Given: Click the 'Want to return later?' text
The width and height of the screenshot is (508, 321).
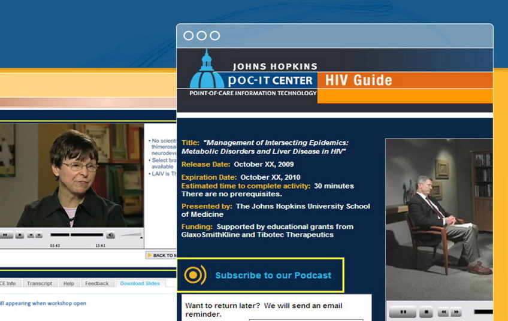Looking at the screenshot, I should 223,305.
